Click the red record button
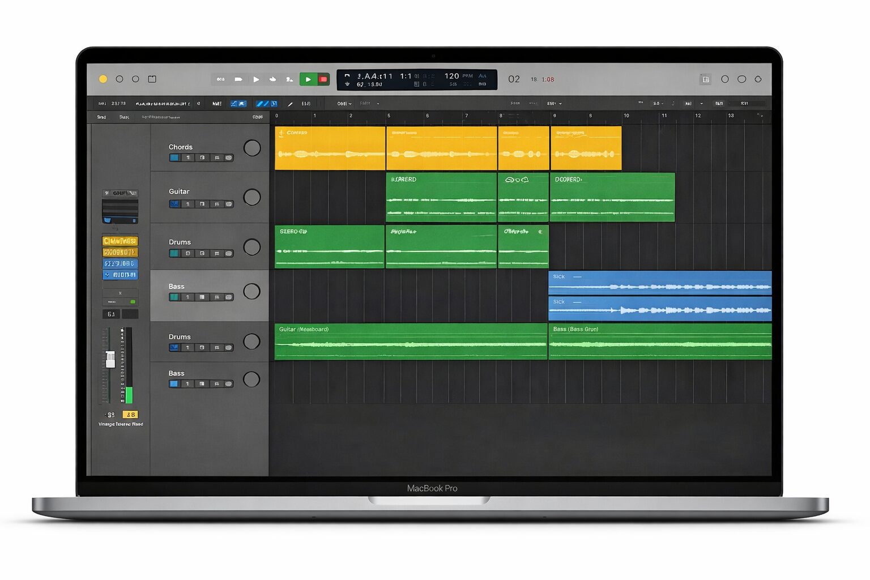Viewport: 870px width, 580px height. 323,79
